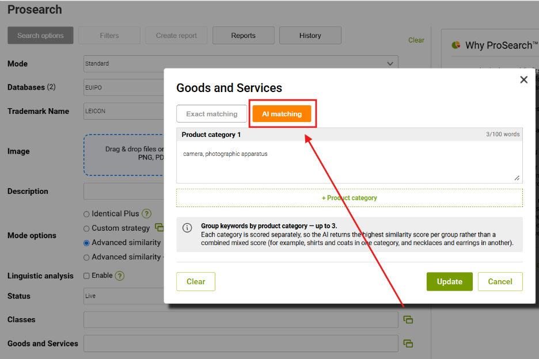Open the Databases dropdown showing EUIPO
This screenshot has height=359, width=539.
(x=124, y=87)
